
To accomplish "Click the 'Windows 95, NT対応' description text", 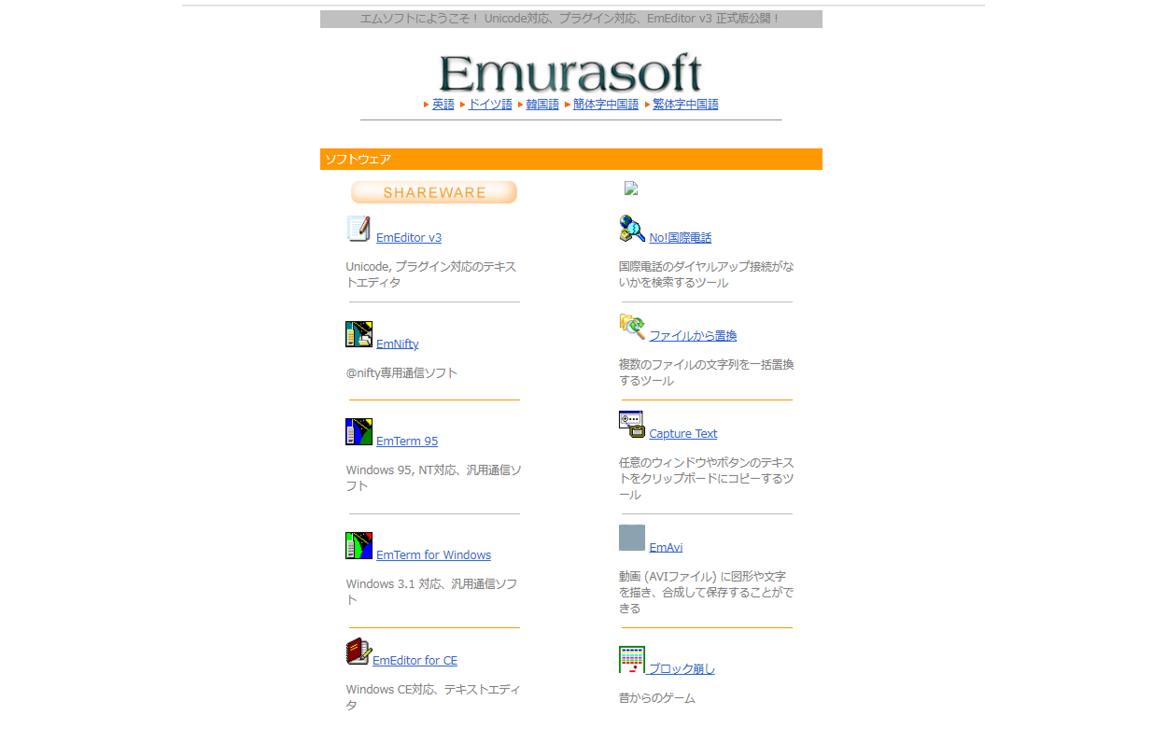I will point(434,478).
